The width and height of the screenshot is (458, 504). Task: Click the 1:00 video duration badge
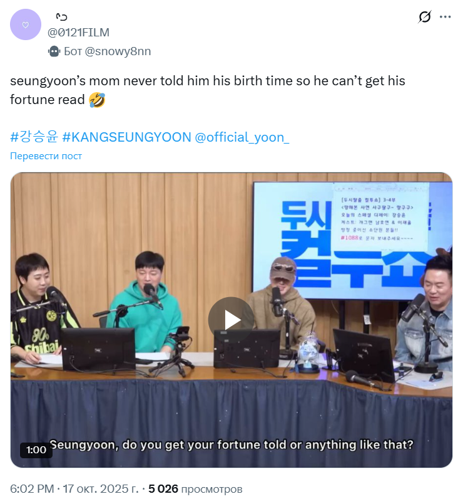coord(36,449)
